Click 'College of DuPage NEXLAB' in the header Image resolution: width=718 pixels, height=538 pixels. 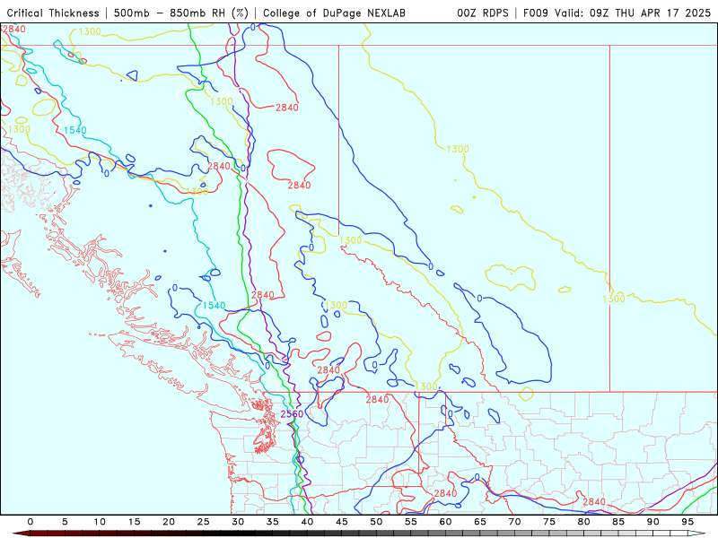click(334, 13)
